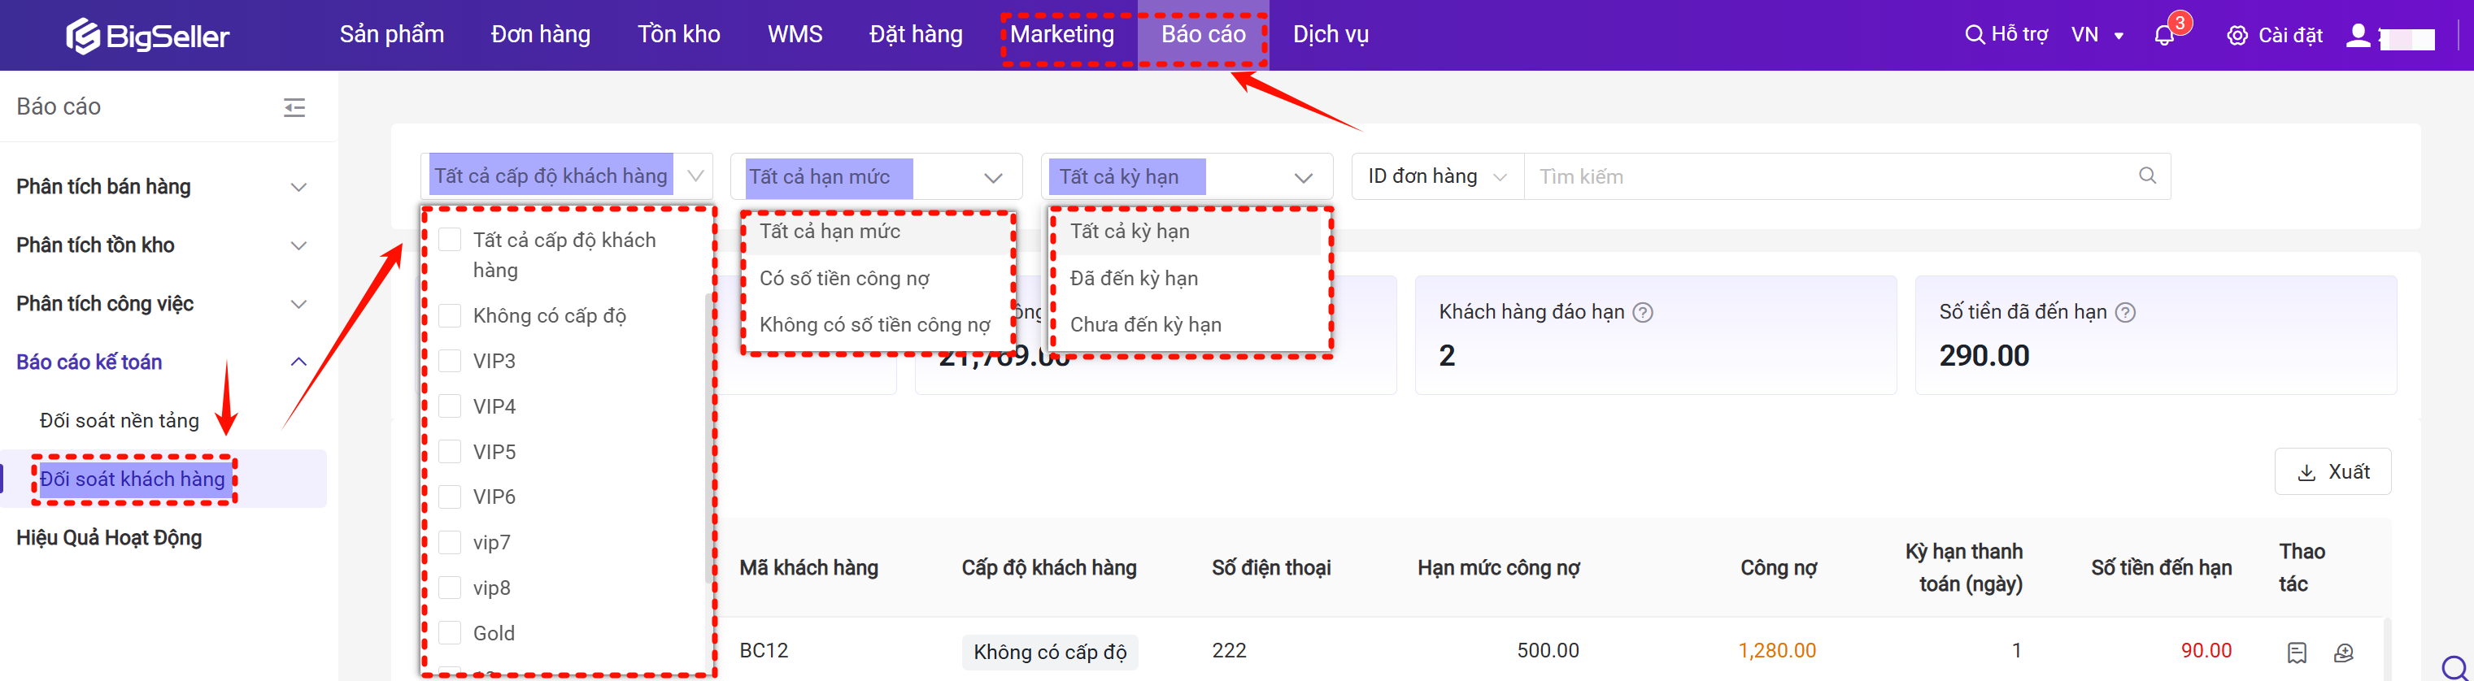Click into the Tìm kiếm search field
2474x681 pixels.
coord(1825,176)
